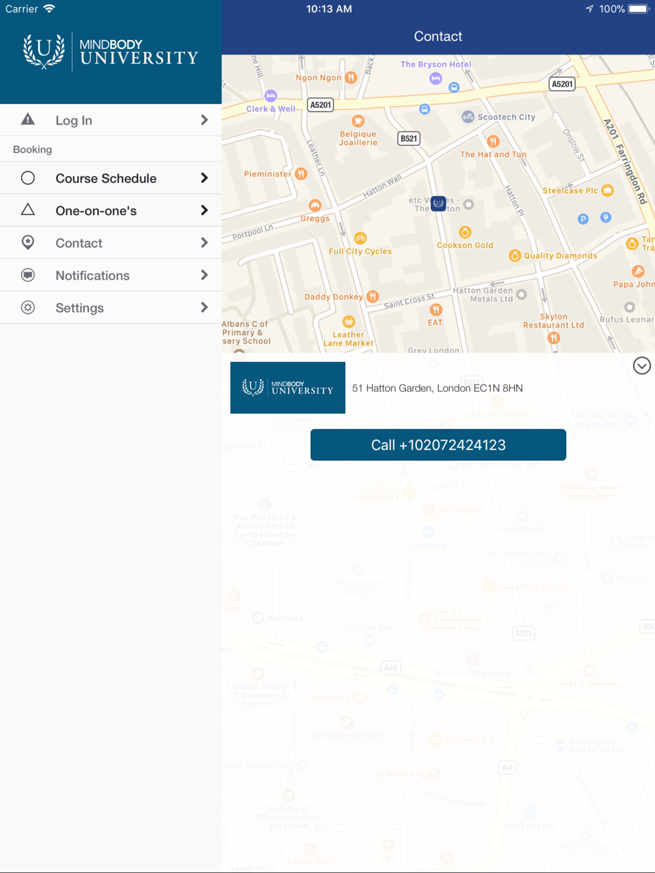Tap the B521 road label on map
Viewport: 655px width, 873px height.
tap(409, 139)
